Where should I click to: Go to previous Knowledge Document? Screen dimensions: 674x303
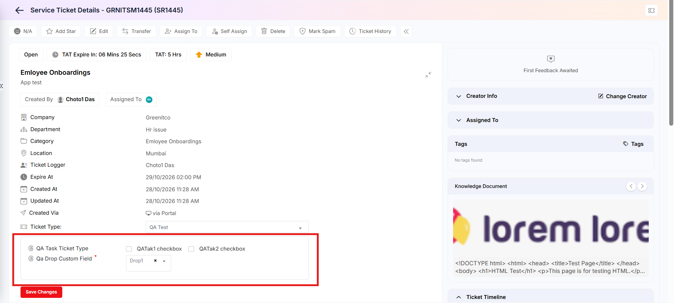tap(631, 186)
